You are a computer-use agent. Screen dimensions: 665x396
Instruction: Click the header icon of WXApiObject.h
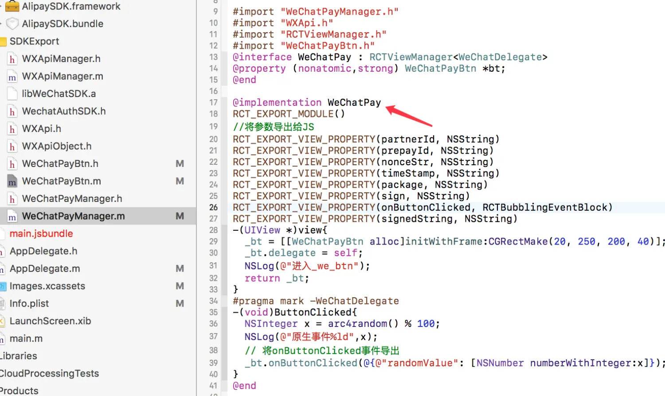[12, 147]
